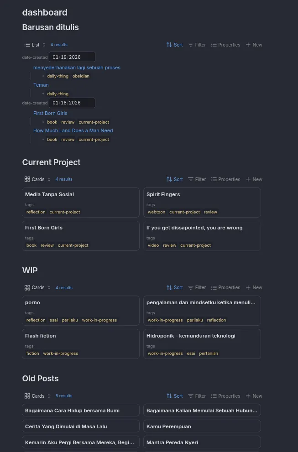Click the Cards grid icon in Current Project
Image resolution: width=298 pixels, height=452 pixels.
tap(27, 179)
